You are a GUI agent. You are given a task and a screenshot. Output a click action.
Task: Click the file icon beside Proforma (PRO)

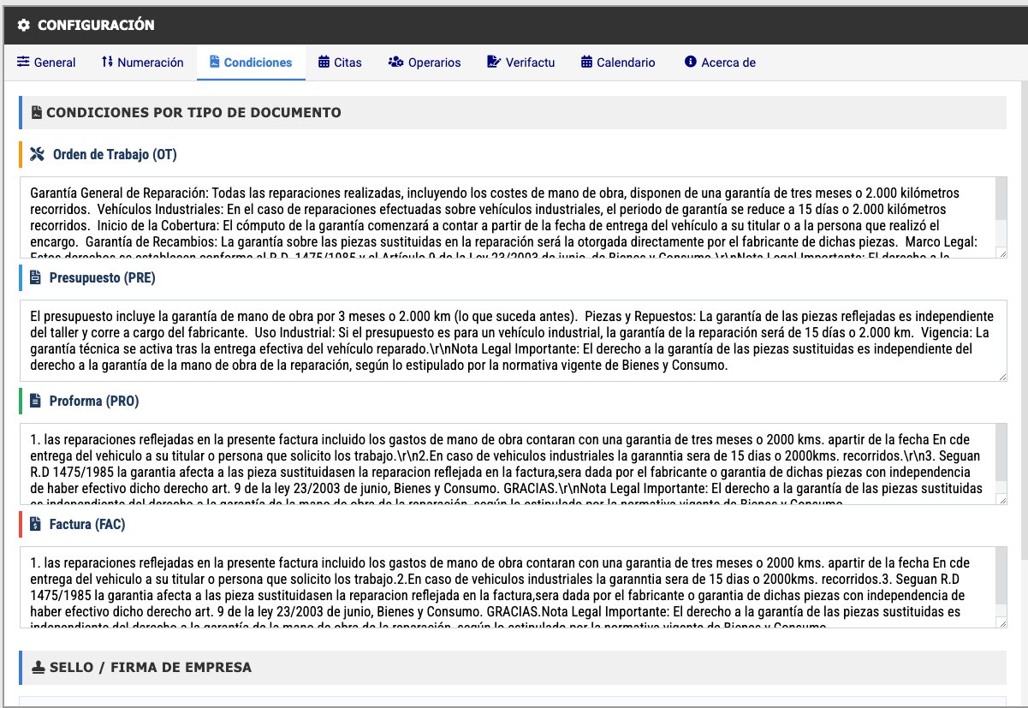pyautogui.click(x=35, y=401)
